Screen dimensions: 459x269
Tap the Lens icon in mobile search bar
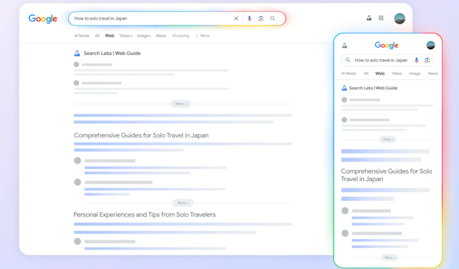427,60
